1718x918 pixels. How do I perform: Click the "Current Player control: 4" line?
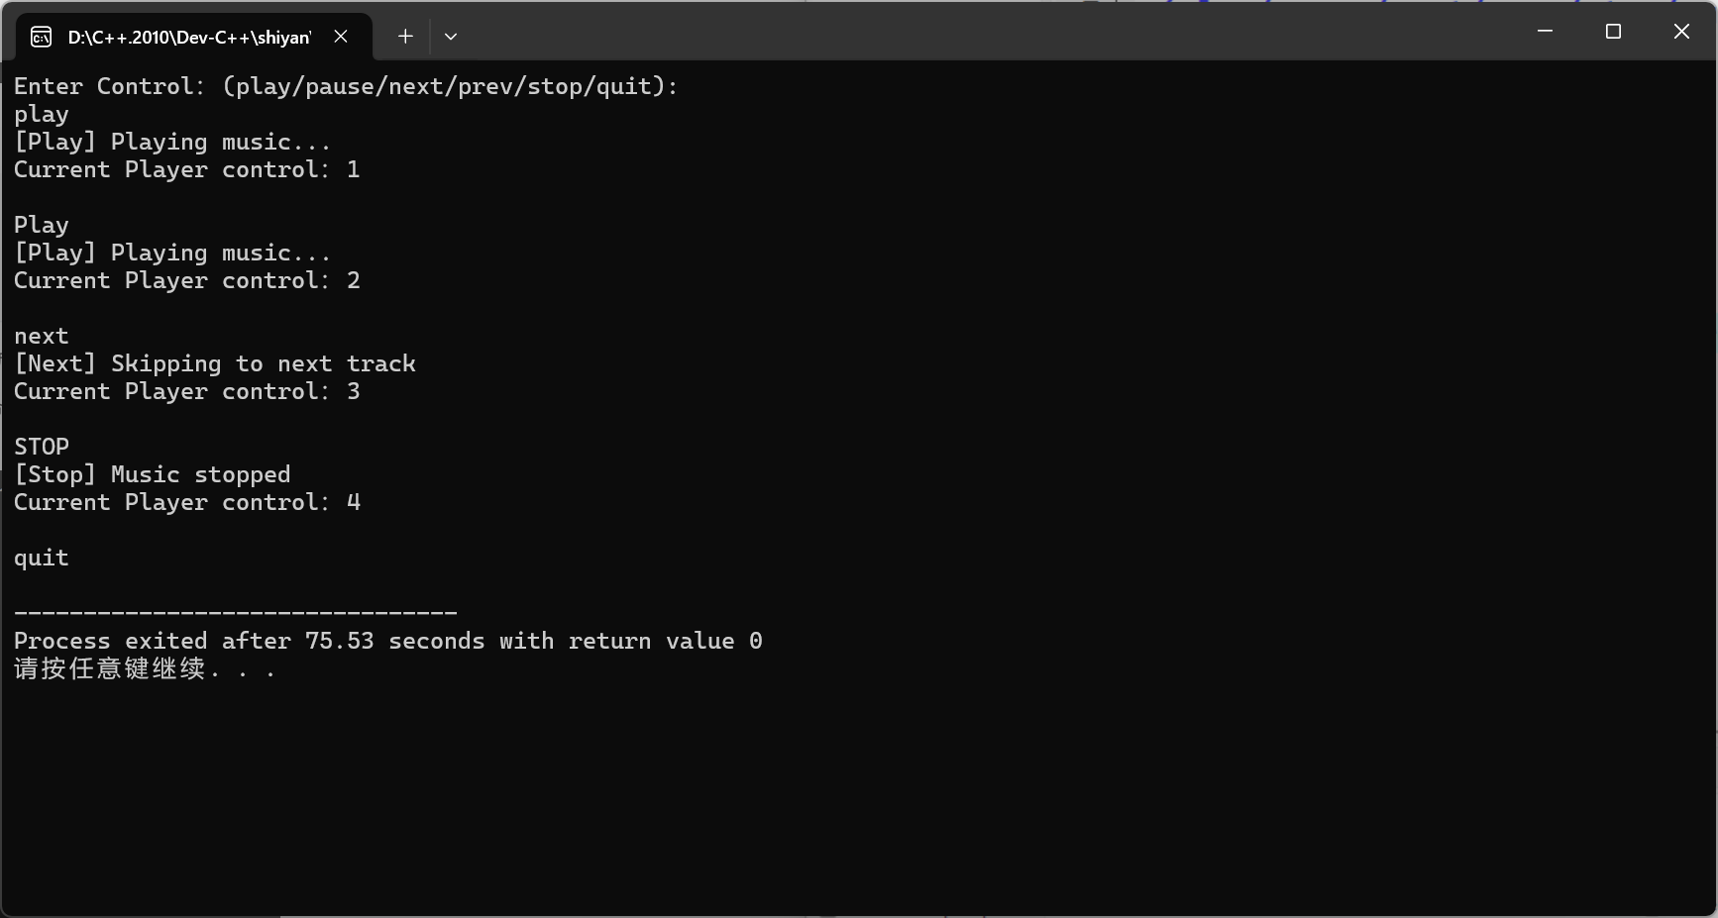pyautogui.click(x=186, y=502)
